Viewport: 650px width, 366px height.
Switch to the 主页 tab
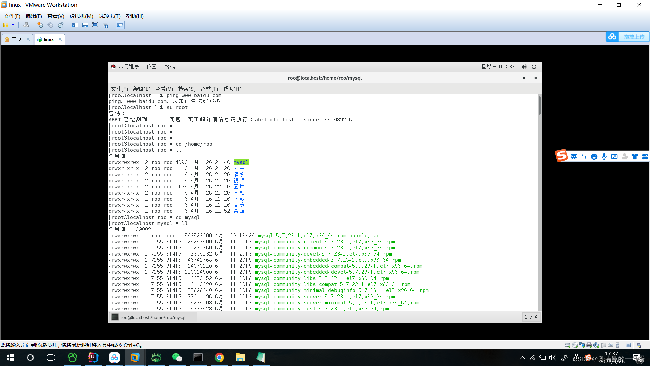(16, 39)
